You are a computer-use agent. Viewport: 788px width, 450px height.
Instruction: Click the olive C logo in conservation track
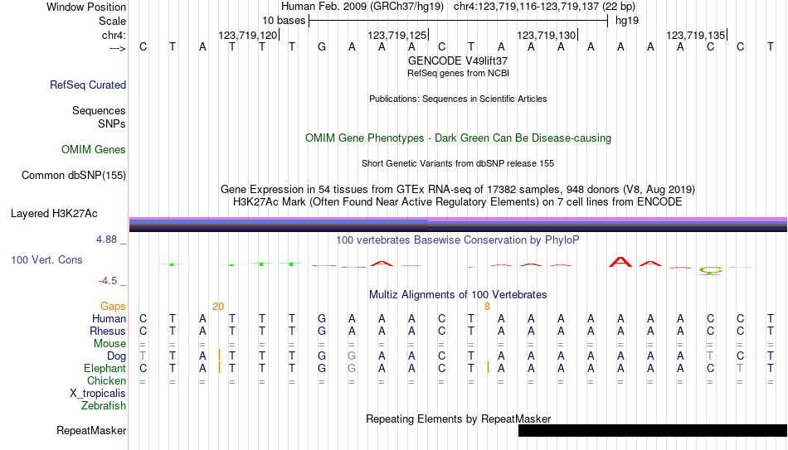click(x=710, y=270)
